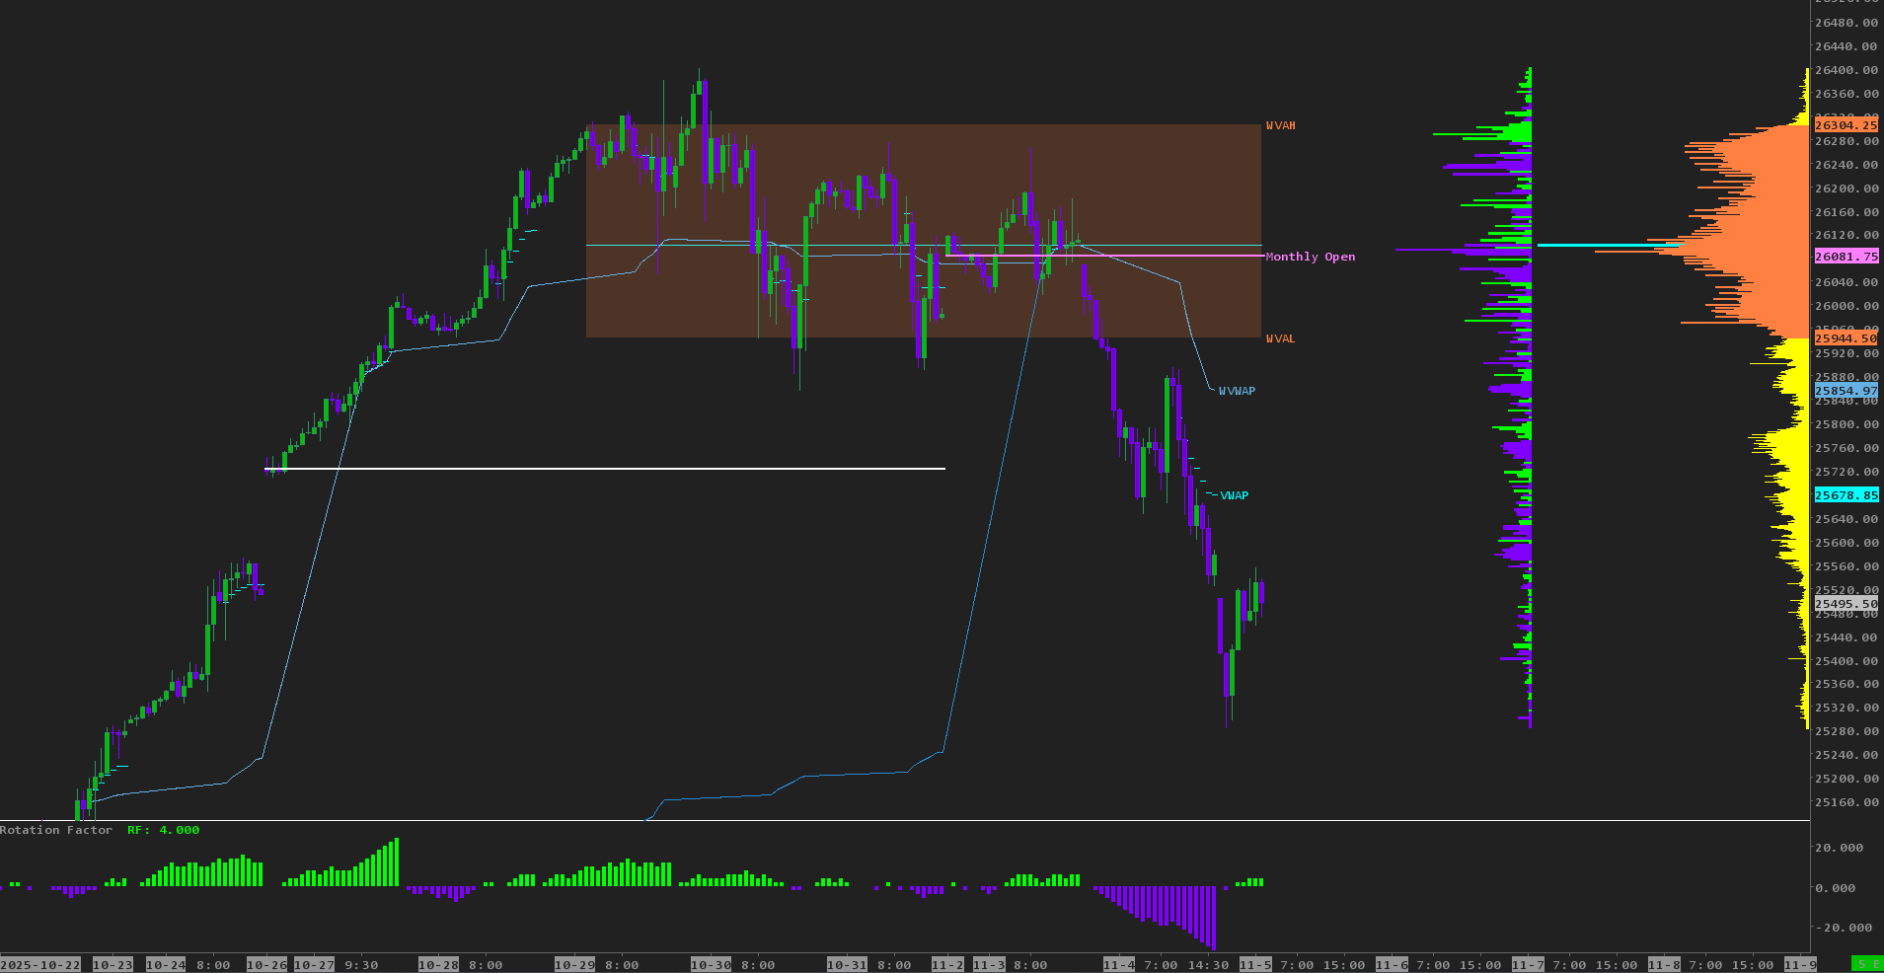Click the "Rotation Factor RF: 4.000" study label
The height and width of the screenshot is (973, 1884).
click(x=99, y=829)
